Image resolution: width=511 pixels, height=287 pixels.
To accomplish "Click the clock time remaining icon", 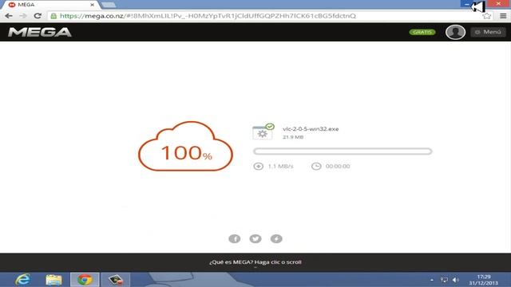I will click(x=316, y=167).
